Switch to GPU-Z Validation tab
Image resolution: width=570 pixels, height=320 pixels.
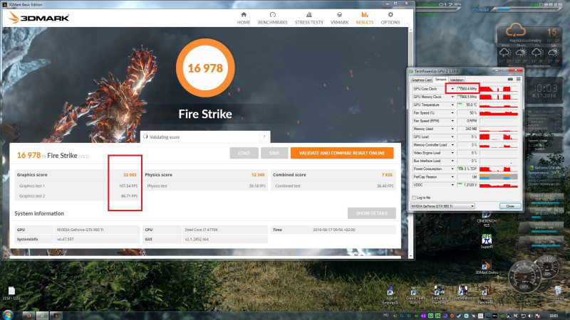click(x=457, y=80)
